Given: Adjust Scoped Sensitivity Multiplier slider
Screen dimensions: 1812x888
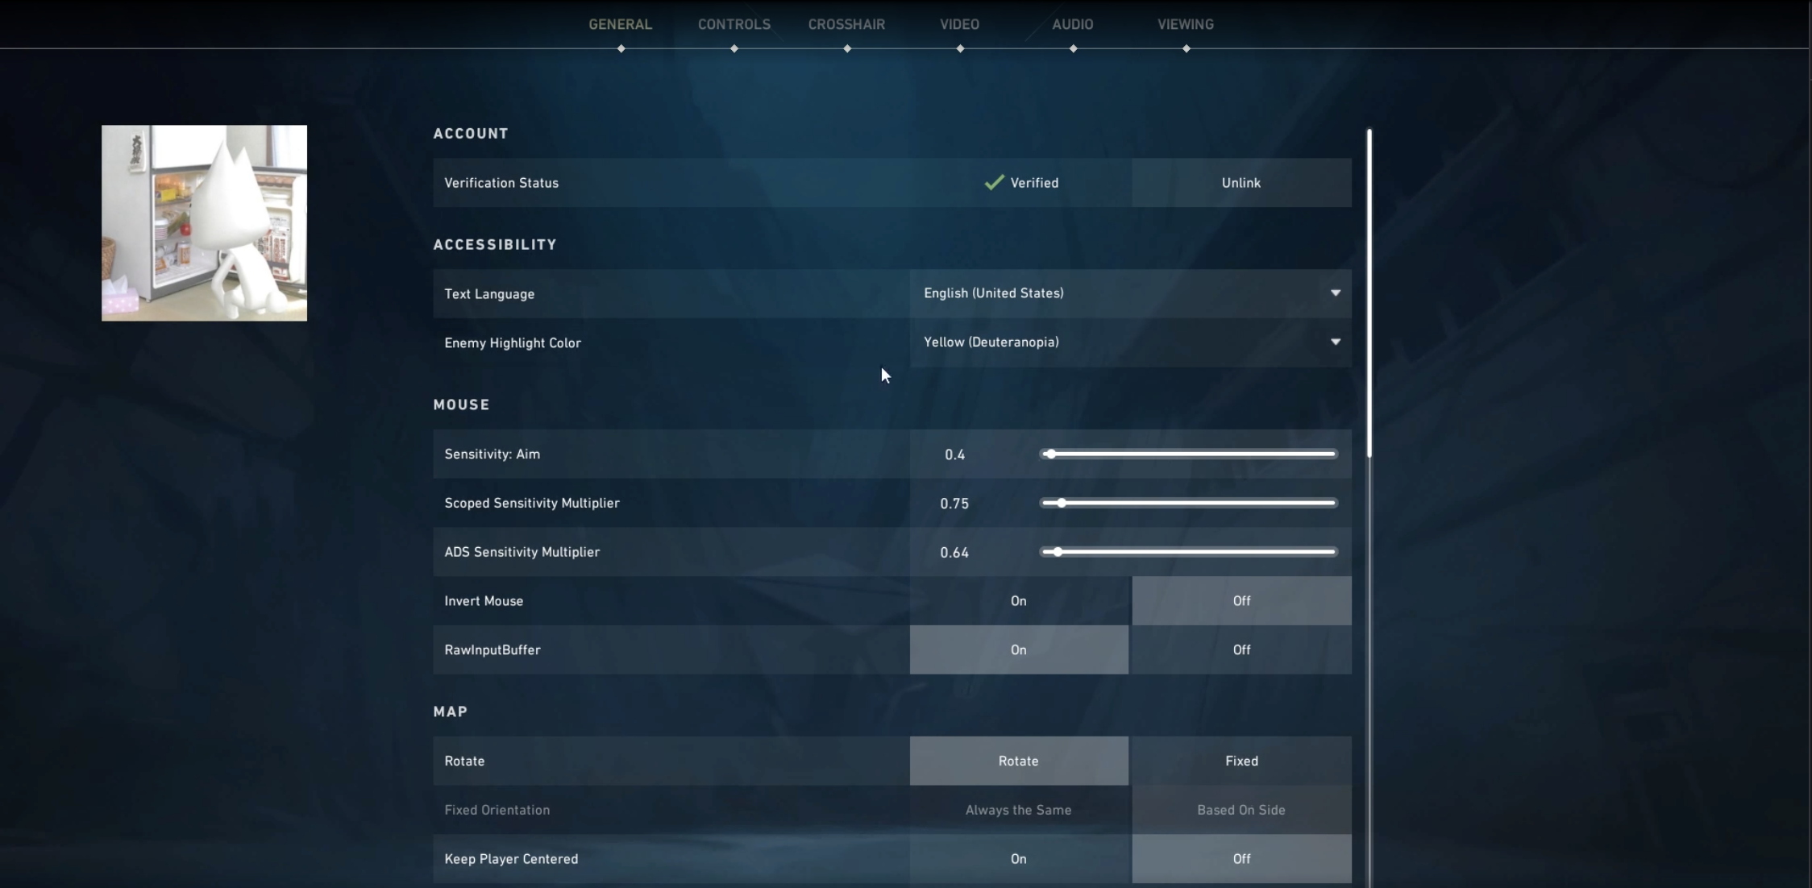Looking at the screenshot, I should [1189, 503].
